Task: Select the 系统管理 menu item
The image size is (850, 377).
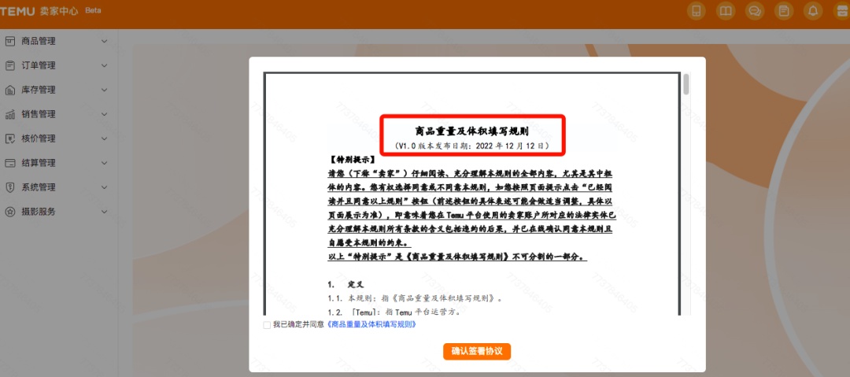Action: pyautogui.click(x=39, y=187)
